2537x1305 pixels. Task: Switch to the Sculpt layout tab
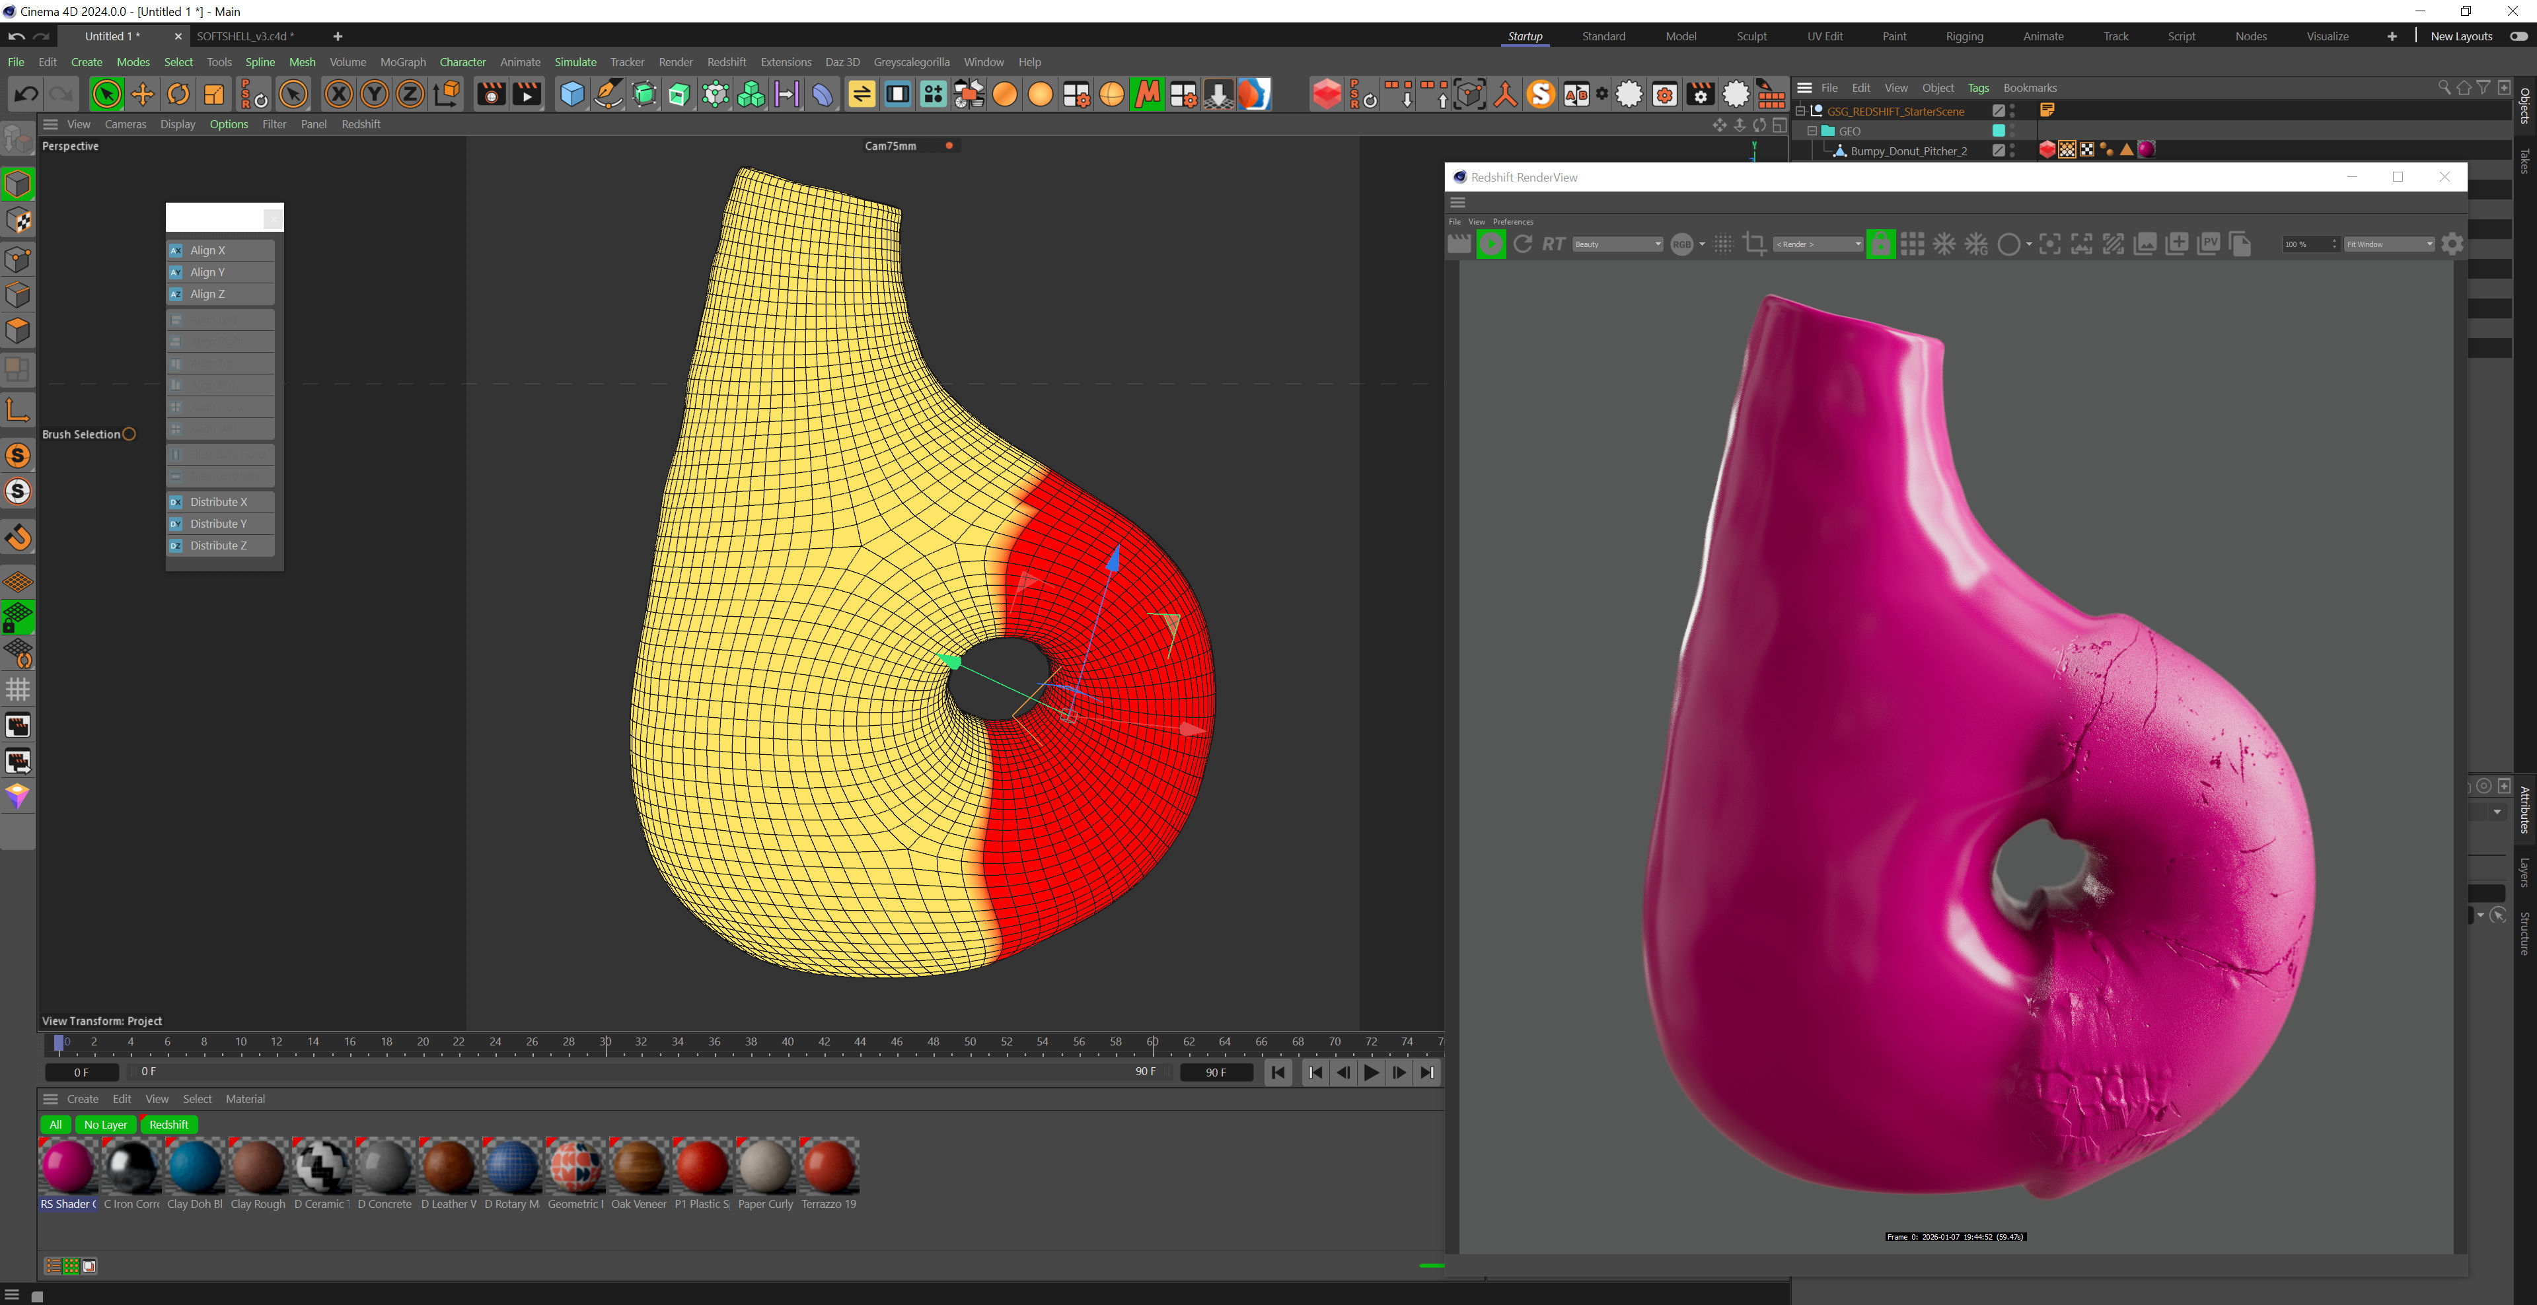pyautogui.click(x=1751, y=36)
